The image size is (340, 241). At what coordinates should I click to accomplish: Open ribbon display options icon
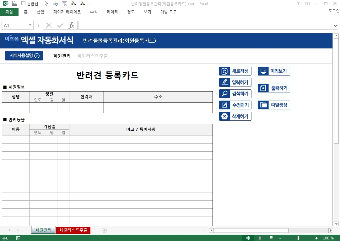click(307, 3)
